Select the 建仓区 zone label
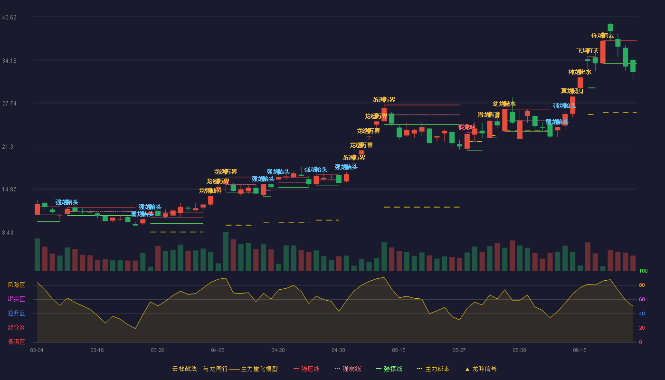The image size is (665, 380). pyautogui.click(x=16, y=328)
